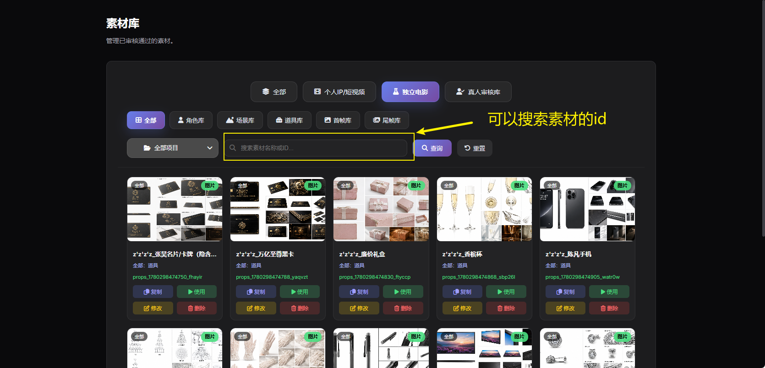
Task: Click ID props_1780298474905_watr0w
Action: pos(582,277)
